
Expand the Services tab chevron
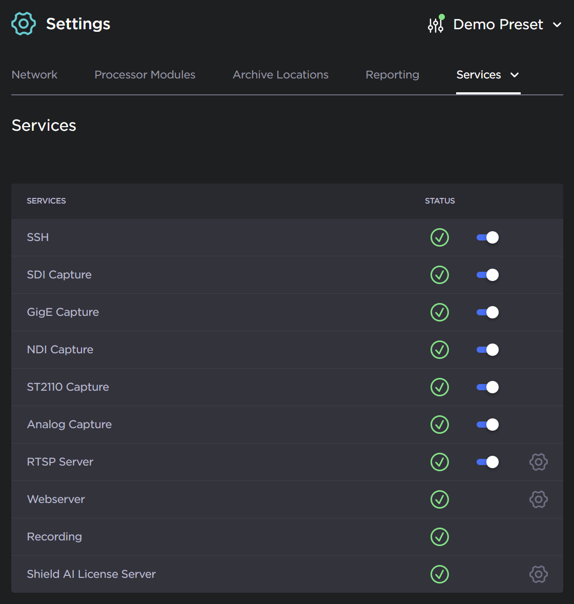515,75
